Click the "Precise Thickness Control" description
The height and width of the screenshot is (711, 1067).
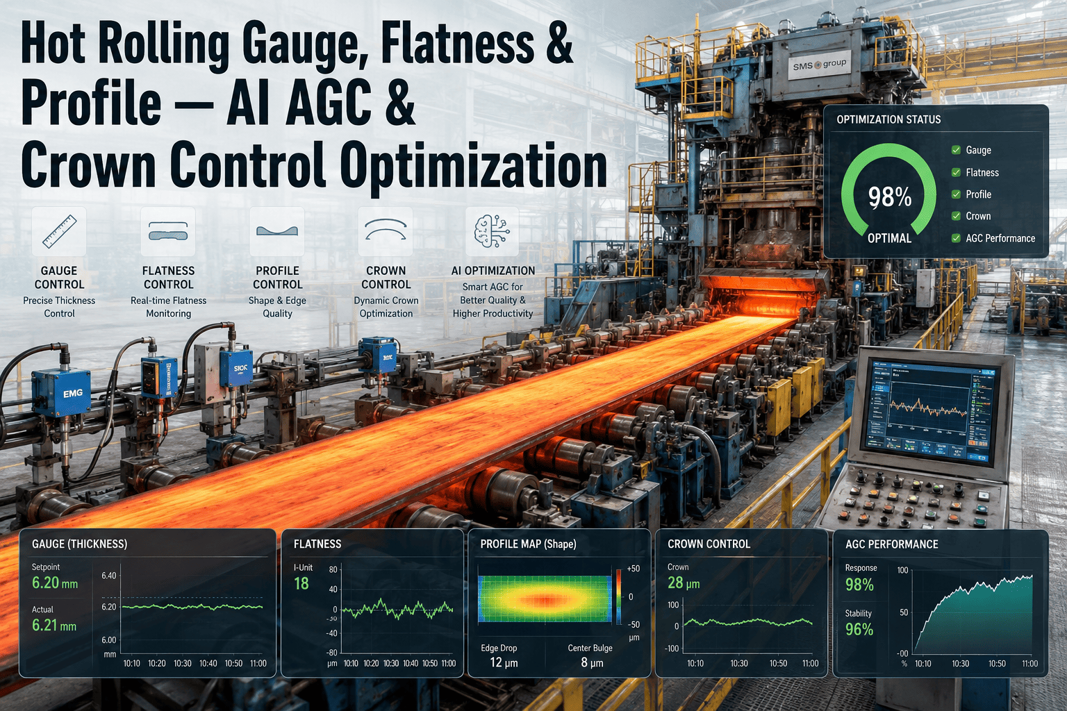click(59, 307)
